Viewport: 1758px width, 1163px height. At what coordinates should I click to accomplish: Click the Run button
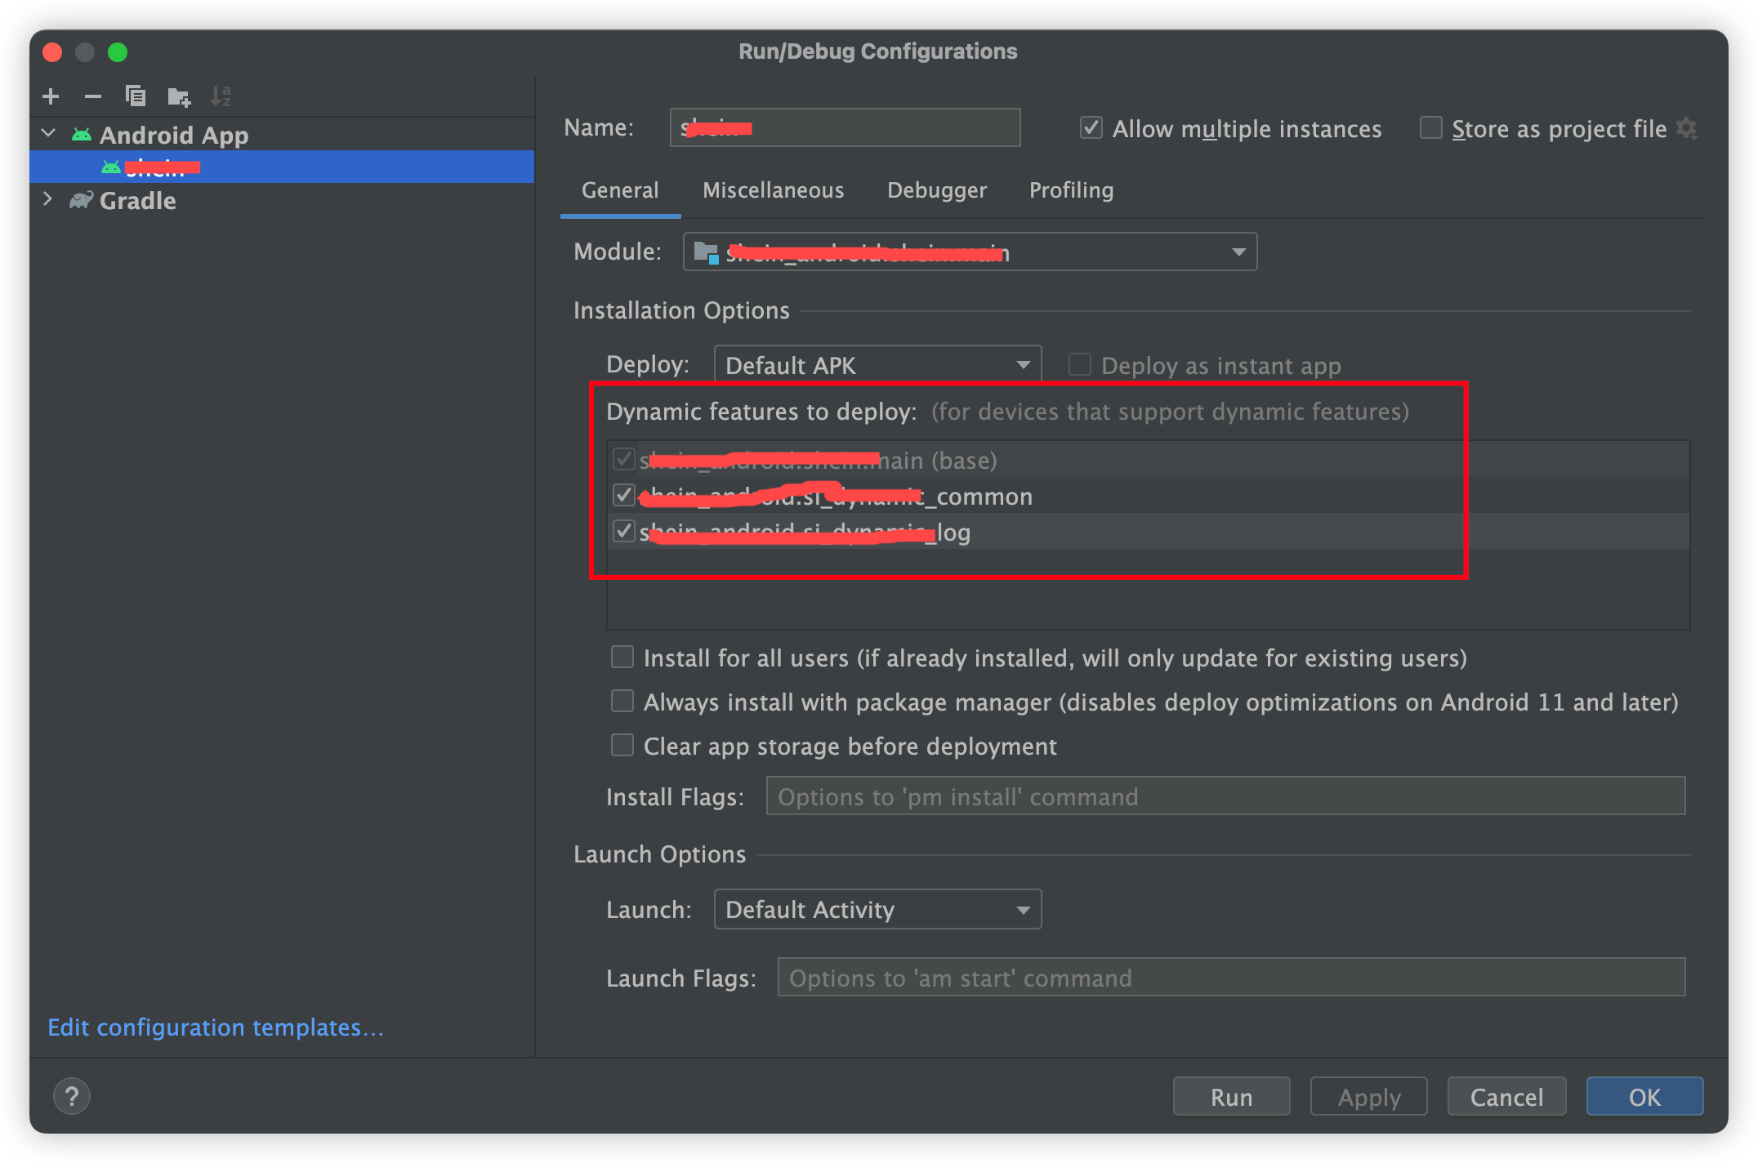click(x=1231, y=1097)
